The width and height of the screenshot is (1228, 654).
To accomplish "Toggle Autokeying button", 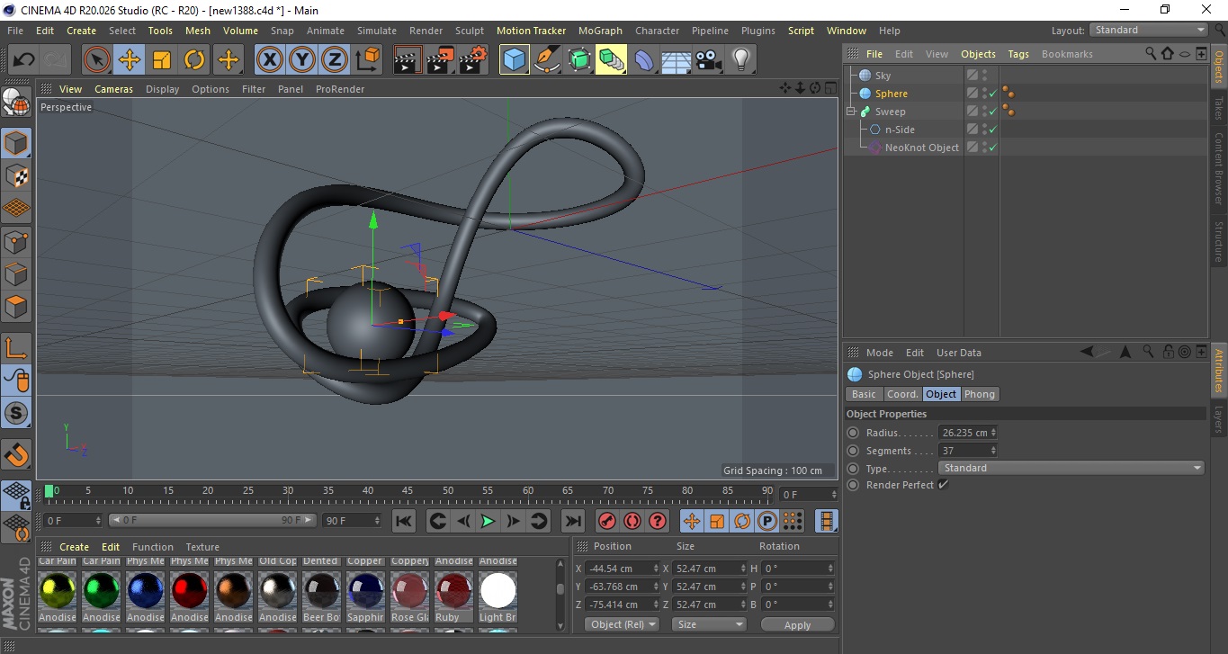I will [632, 521].
